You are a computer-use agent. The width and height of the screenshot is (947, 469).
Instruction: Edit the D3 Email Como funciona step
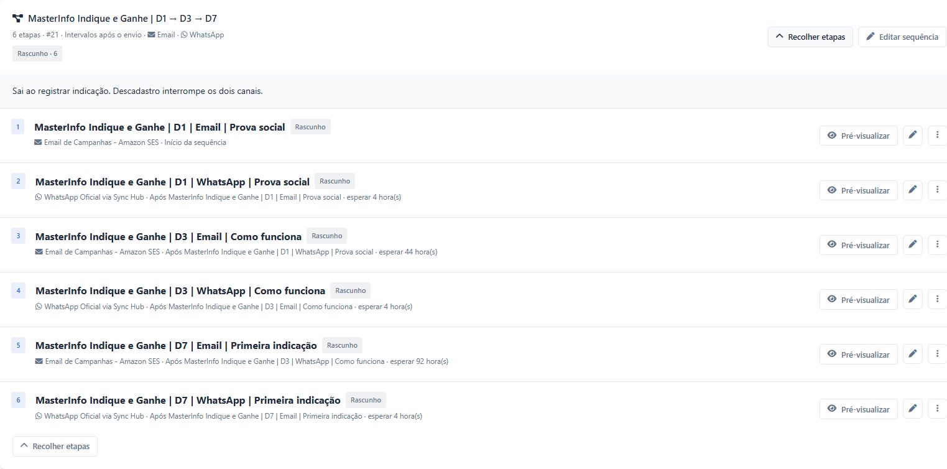[913, 245]
